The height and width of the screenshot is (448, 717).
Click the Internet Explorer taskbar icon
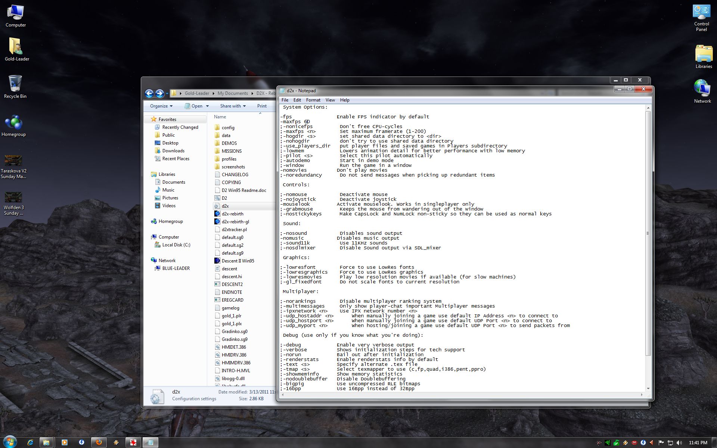(30, 442)
